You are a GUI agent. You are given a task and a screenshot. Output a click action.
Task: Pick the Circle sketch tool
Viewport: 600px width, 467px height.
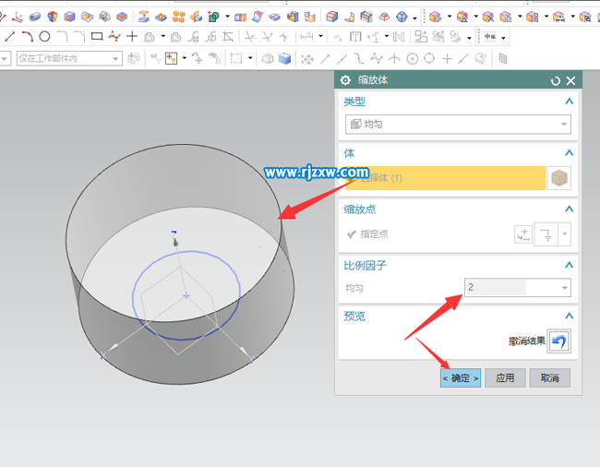tap(44, 36)
